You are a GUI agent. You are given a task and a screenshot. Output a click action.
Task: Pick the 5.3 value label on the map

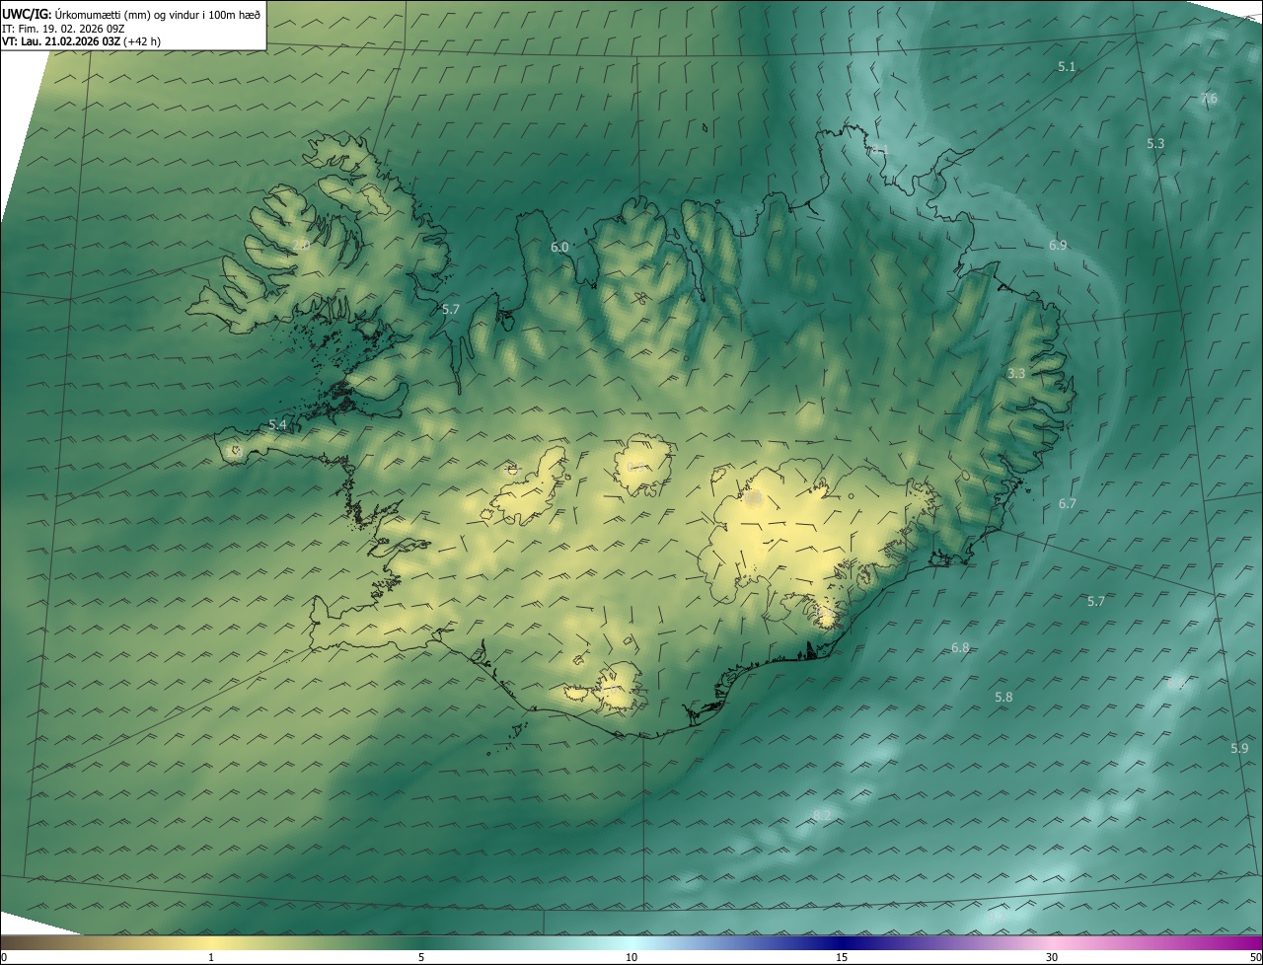1155,143
